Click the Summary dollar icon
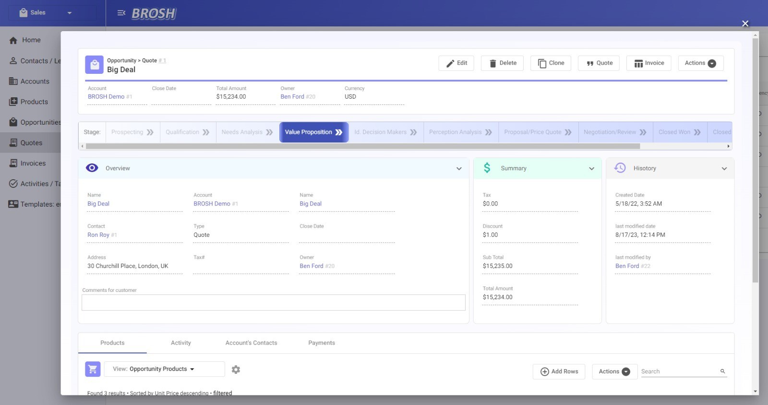768x405 pixels. (487, 168)
